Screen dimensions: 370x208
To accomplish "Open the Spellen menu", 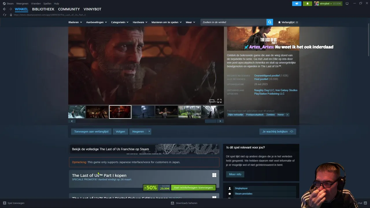I will pos(47,3).
